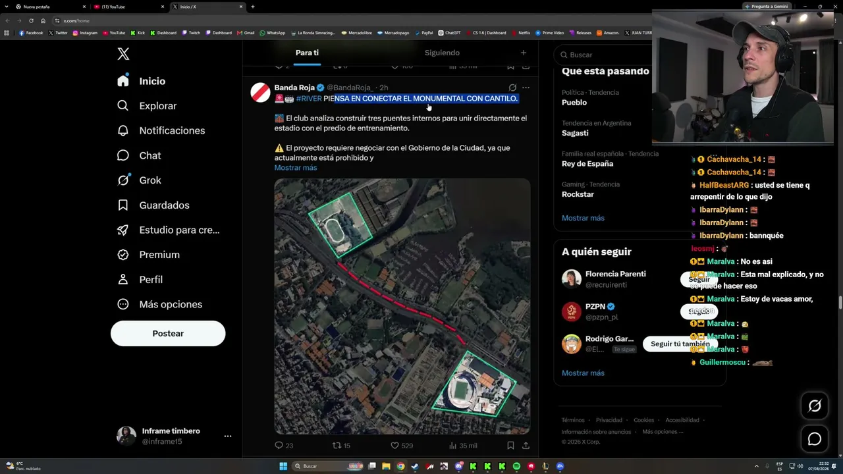The height and width of the screenshot is (474, 843).
Task: Open the Netflix bookmark
Action: (x=521, y=33)
